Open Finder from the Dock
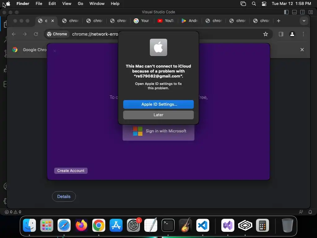 coord(29,225)
